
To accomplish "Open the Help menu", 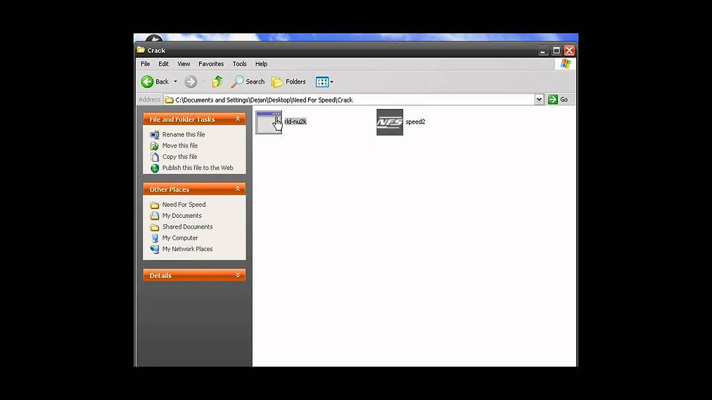I will tap(261, 64).
